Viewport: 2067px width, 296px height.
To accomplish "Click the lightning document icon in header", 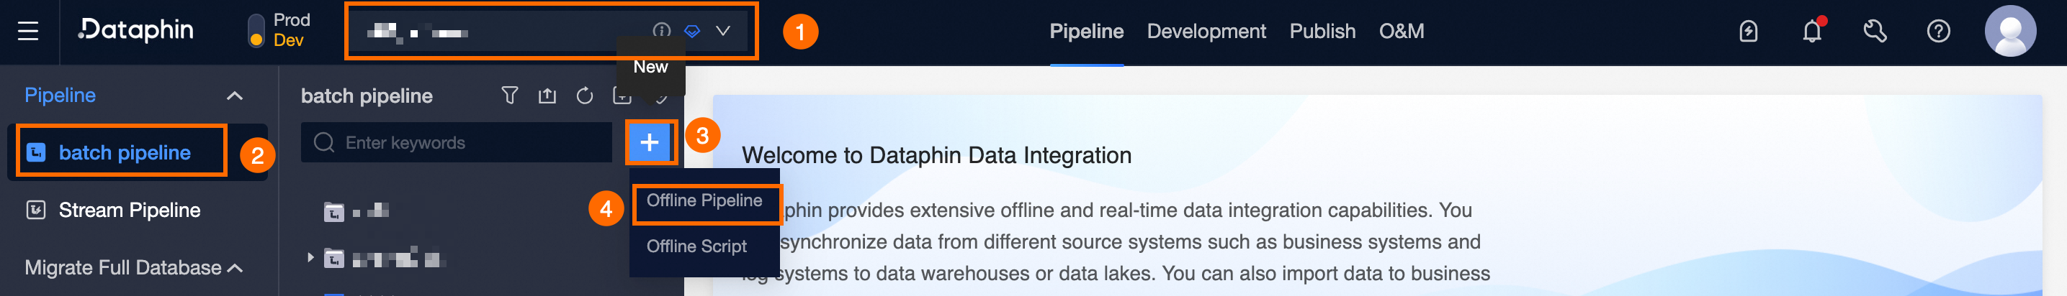I will [1748, 31].
